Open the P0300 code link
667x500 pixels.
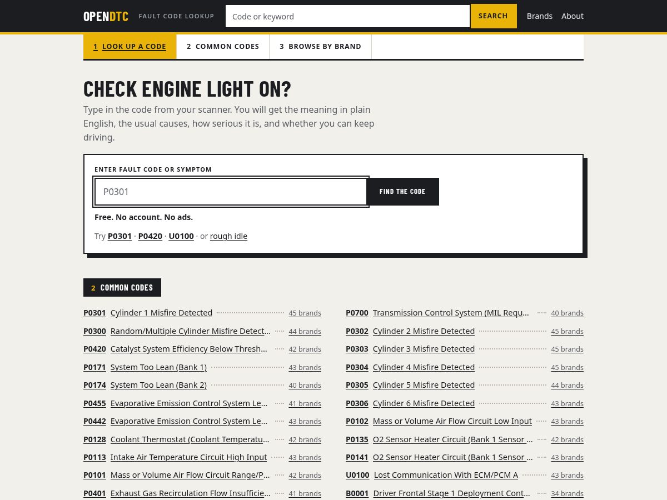tap(94, 331)
